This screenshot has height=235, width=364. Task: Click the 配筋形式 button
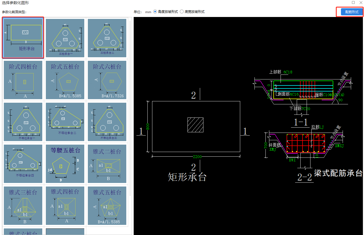[352, 12]
